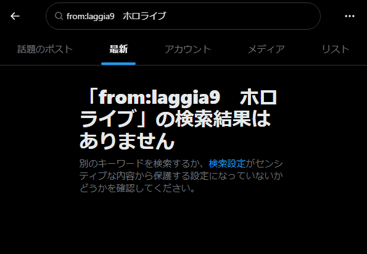Click the どうかを確認してください sentence
Screen dimensions: 367x254
coord(137,188)
